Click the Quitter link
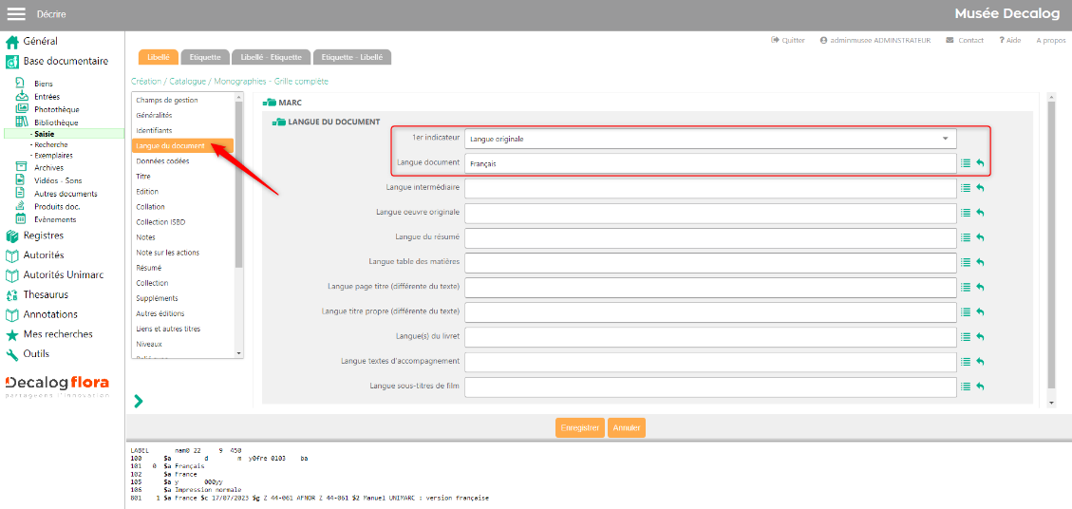The height and width of the screenshot is (509, 1072). click(x=788, y=41)
